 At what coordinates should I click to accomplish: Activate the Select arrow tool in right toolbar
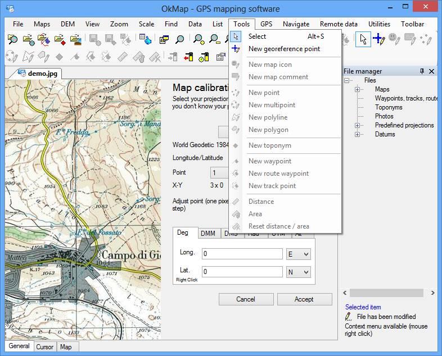pyautogui.click(x=363, y=39)
